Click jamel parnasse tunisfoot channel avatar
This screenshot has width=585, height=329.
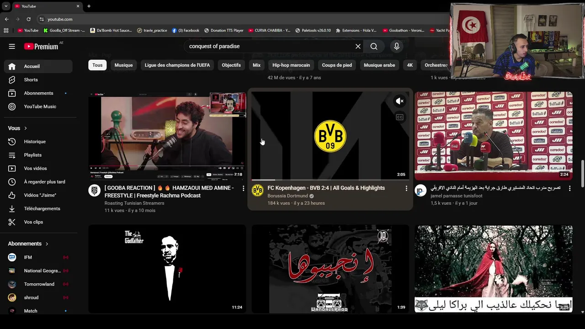click(x=421, y=190)
